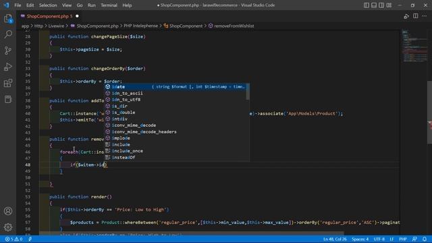This screenshot has height=243, width=432.
Task: Select iconv_mime_decode suggestion
Action: pos(175,126)
